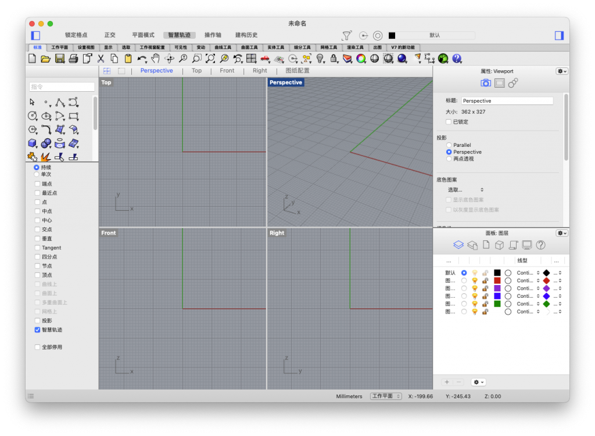Screen dimensions: 595x436
Task: Check 全部停用 checkbox
Action: 37,347
